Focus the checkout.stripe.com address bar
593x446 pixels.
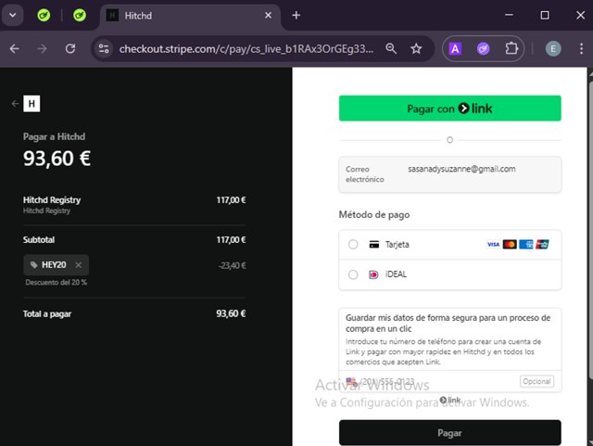click(246, 49)
